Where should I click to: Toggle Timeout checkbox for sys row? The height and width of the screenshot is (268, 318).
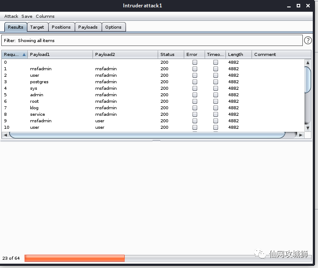click(215, 88)
